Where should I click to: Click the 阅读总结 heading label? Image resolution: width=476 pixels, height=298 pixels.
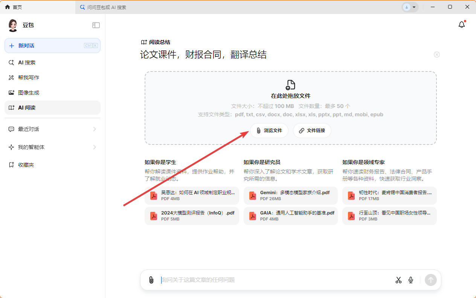pyautogui.click(x=160, y=42)
